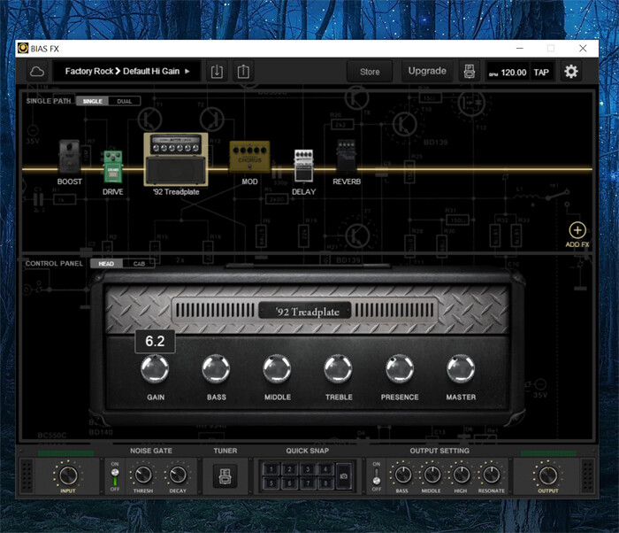This screenshot has width=619, height=533.
Task: Select Quick Snap slot 7
Action: [x=308, y=483]
